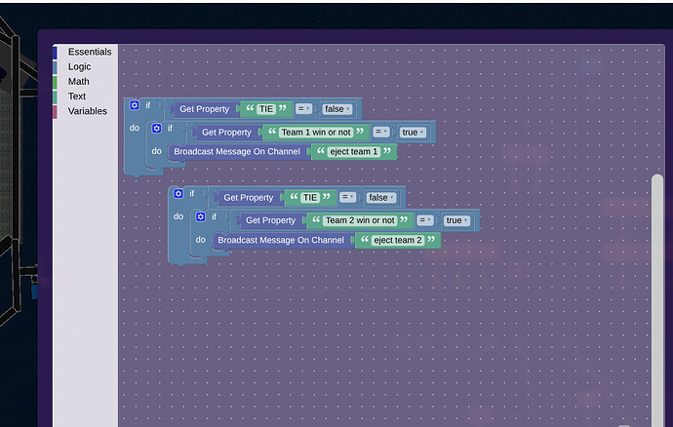Open the true dropdown beside Team 1 win or not
Screen dimensions: 673x427
412,132
